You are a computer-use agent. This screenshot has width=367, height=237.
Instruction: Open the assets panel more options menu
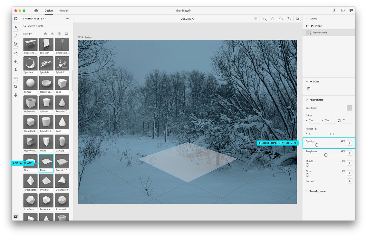point(67,18)
